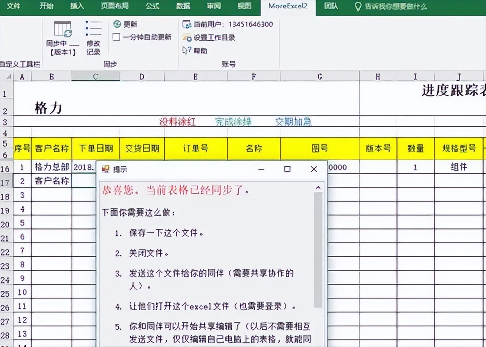The height and width of the screenshot is (347, 486).
Task: Open MoreExcel2 帮助 help
Action: tap(187, 50)
